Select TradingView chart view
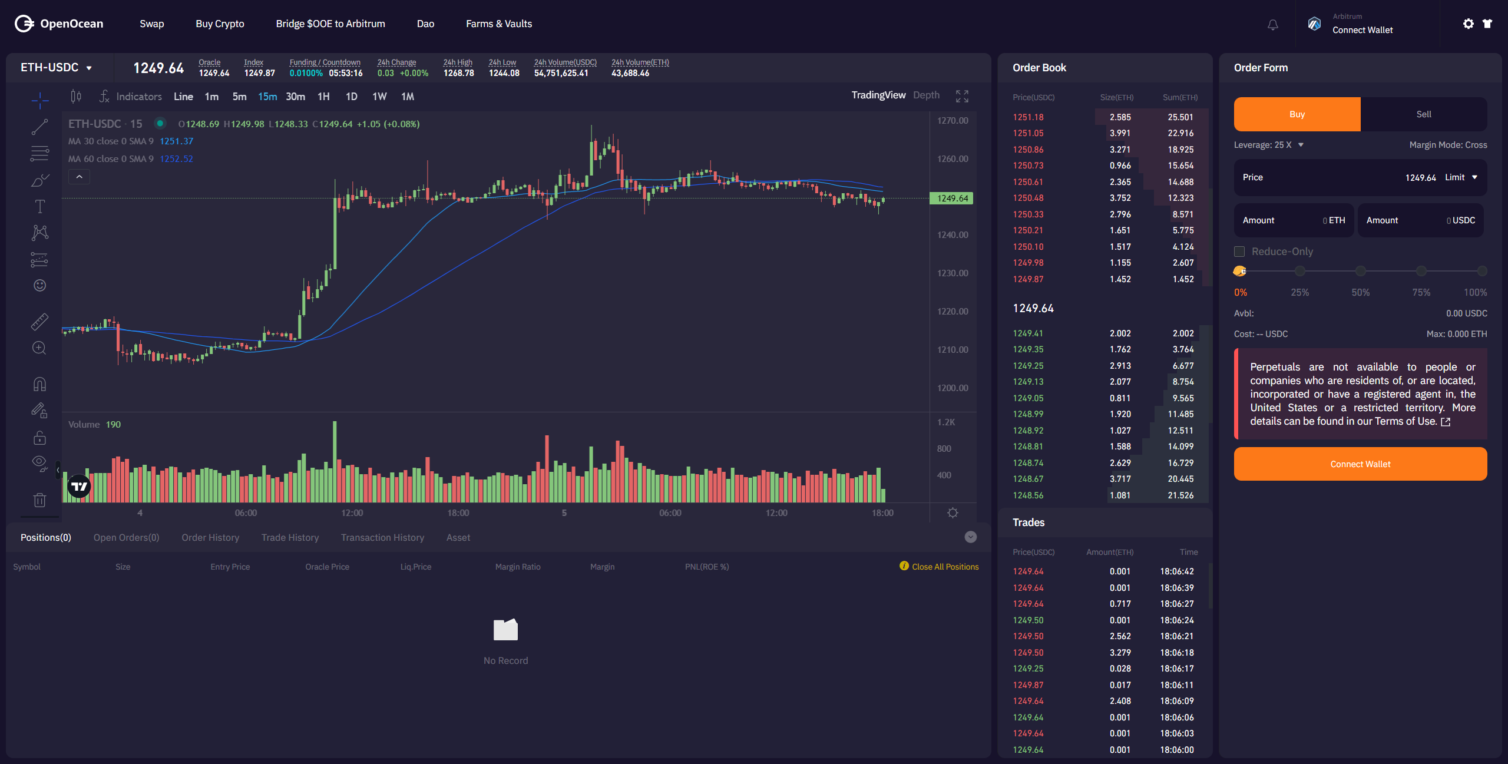Screen dimensions: 1508x764 [878, 95]
